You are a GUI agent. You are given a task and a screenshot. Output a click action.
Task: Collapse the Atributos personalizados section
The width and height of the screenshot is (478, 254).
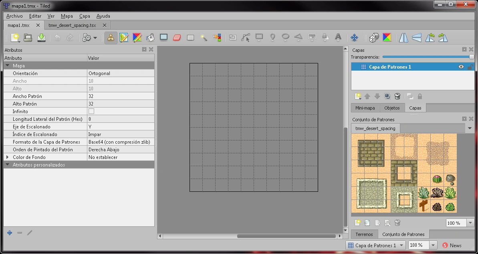[x=7, y=165]
